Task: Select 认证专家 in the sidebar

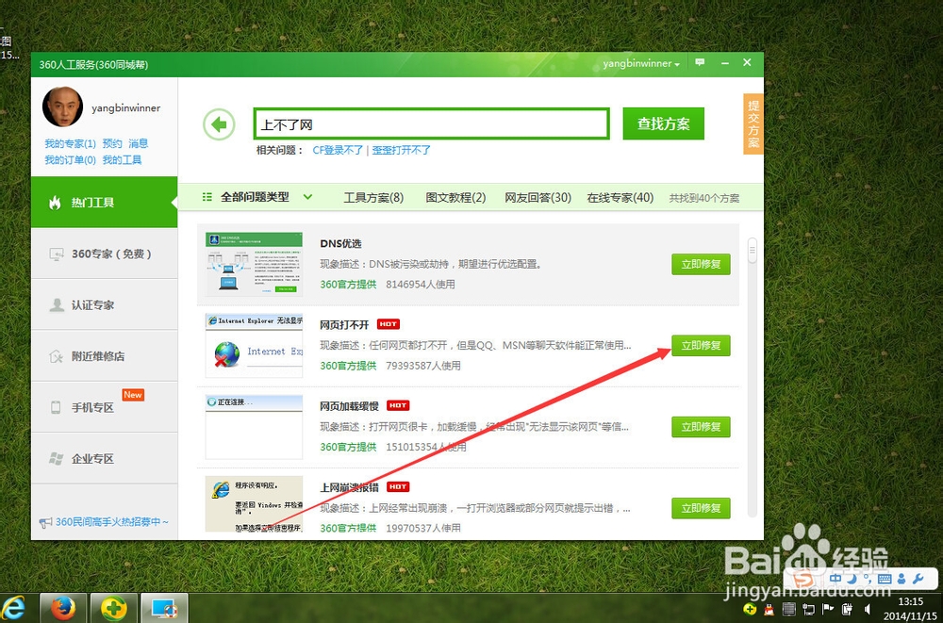Action: pos(104,304)
